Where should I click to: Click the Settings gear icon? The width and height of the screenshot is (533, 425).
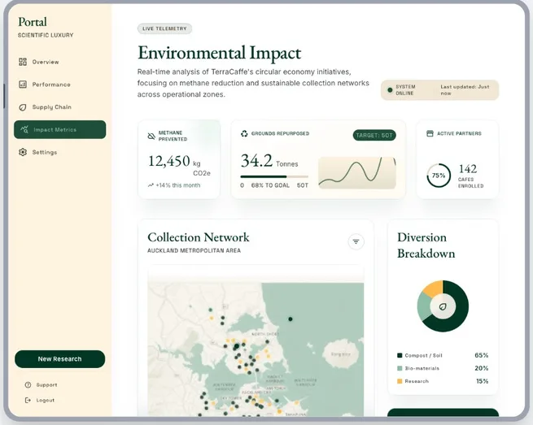pos(23,152)
